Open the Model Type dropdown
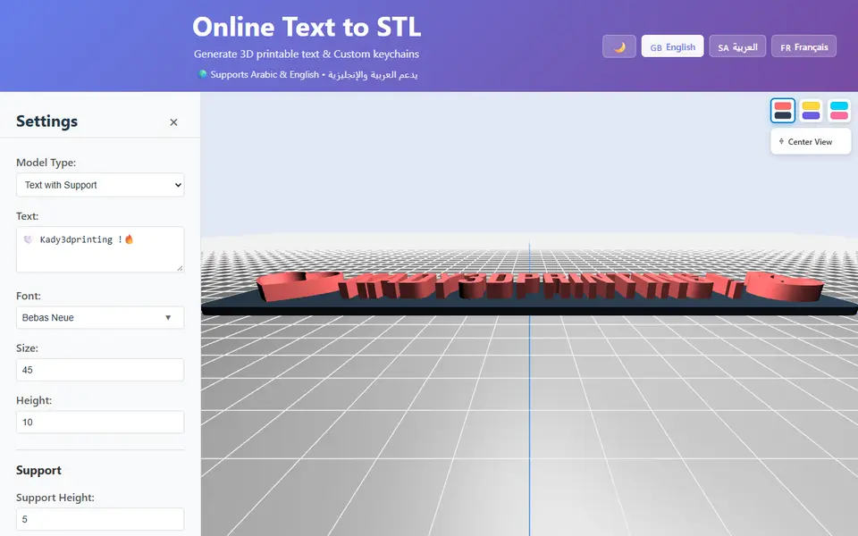The image size is (858, 536). click(x=100, y=185)
